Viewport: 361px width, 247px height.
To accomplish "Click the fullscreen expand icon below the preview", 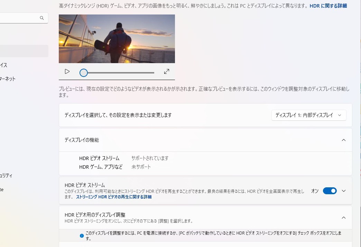I will pos(167,71).
